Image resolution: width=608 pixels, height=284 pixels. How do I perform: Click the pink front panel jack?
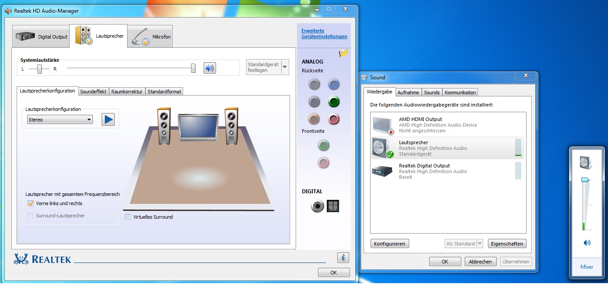point(324,163)
